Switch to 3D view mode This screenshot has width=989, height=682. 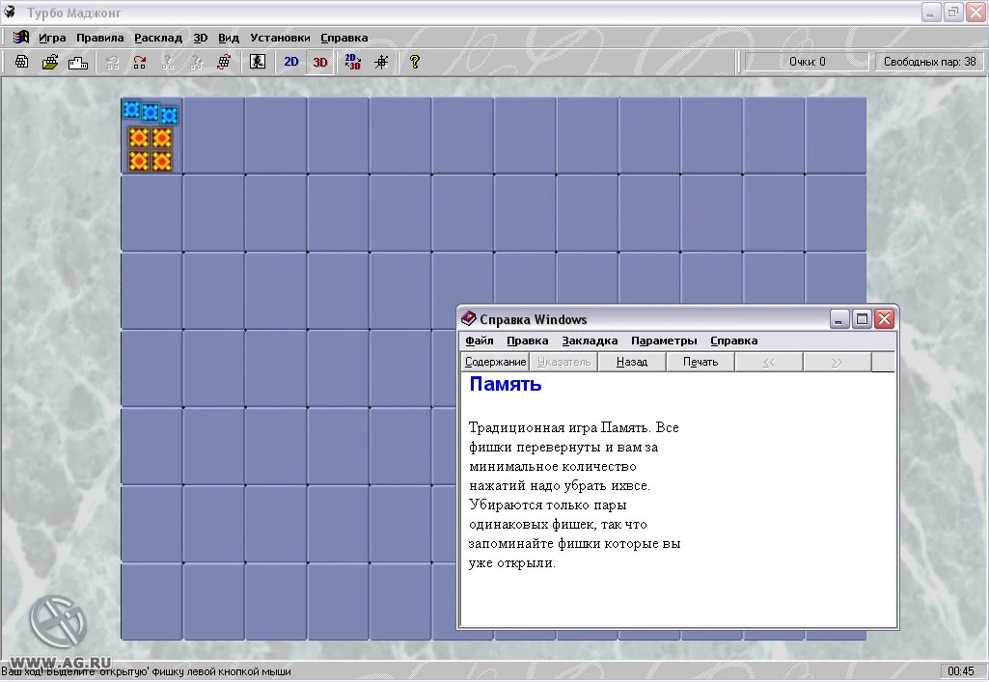(x=320, y=62)
